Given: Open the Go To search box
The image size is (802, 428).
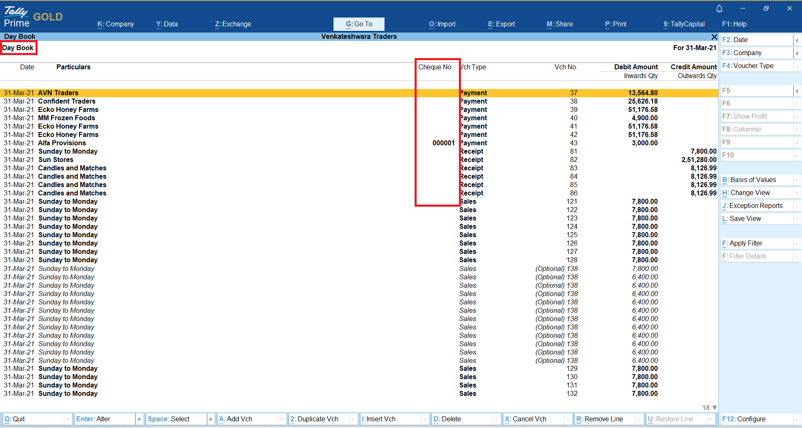Looking at the screenshot, I should [359, 24].
